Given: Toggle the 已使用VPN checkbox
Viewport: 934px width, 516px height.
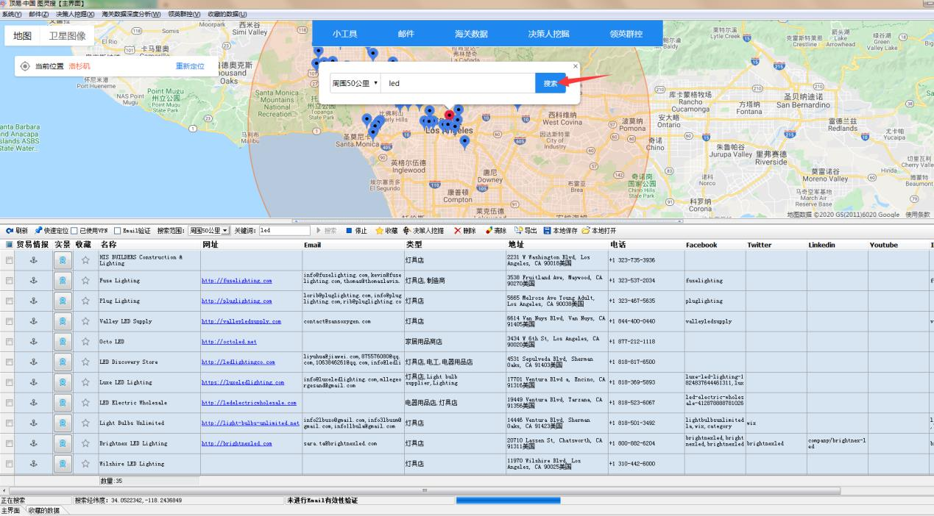Looking at the screenshot, I should click(74, 230).
